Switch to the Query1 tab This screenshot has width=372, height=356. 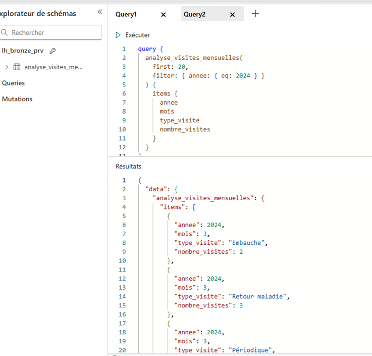tap(126, 15)
